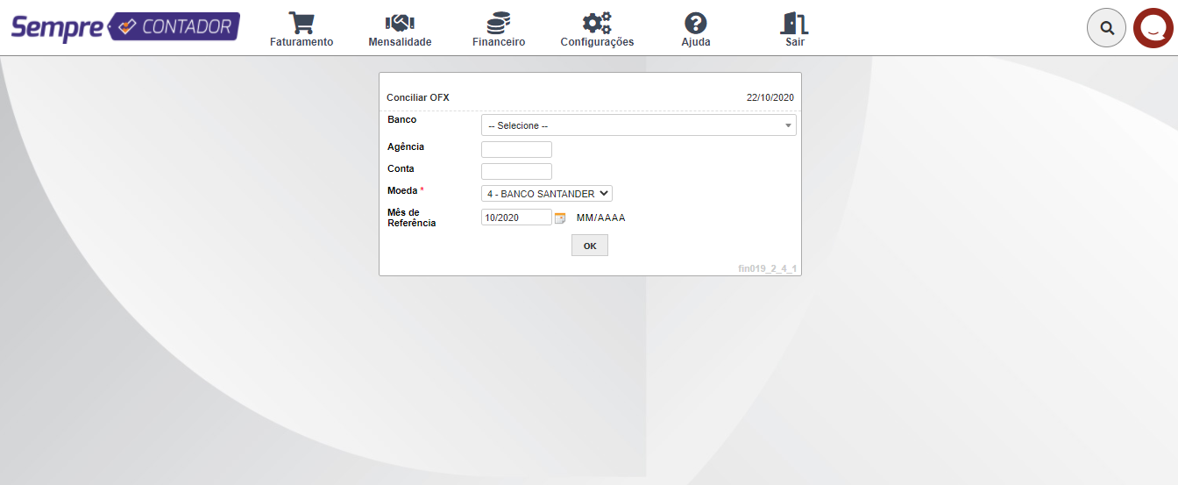Click the red user avatar icon
This screenshot has width=1178, height=485.
tap(1153, 28)
